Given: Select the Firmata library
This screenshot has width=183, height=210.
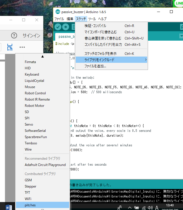Looking at the screenshot, I should coord(42,62).
